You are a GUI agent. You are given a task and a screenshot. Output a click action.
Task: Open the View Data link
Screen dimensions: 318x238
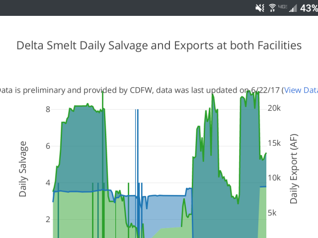[301, 90]
